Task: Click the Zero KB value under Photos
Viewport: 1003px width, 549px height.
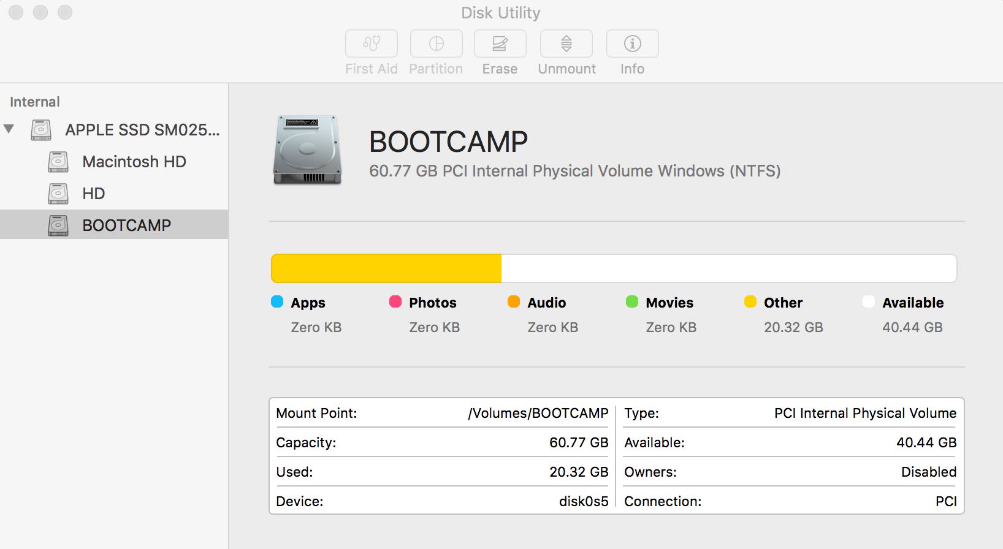Action: (x=435, y=327)
